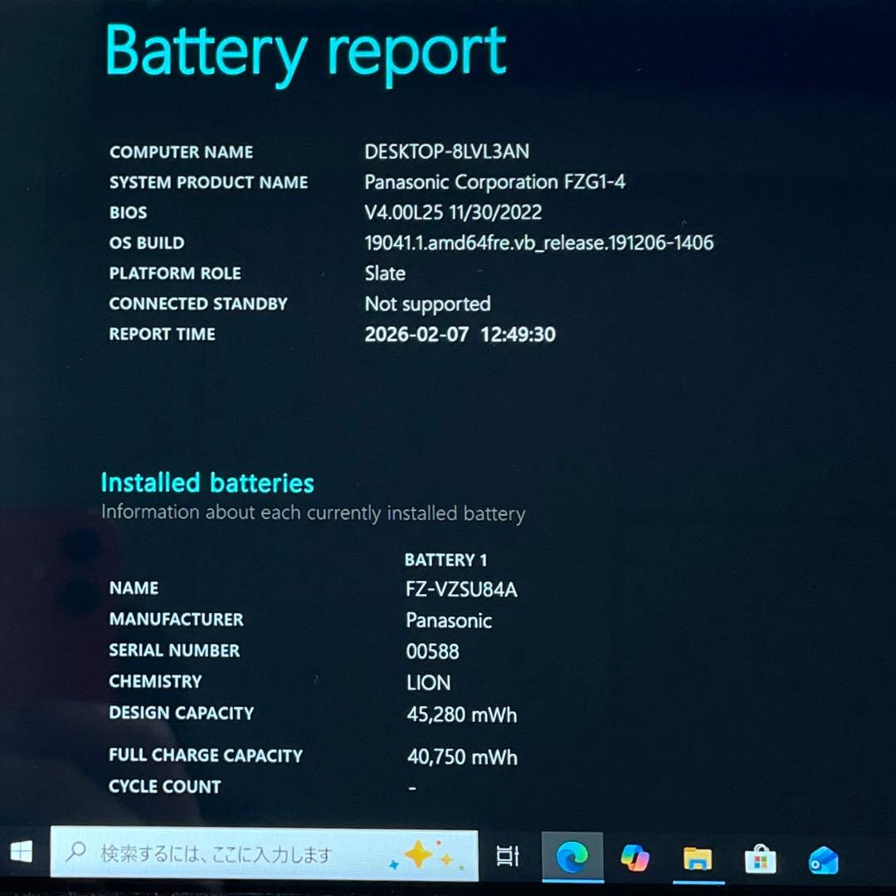Viewport: 896px width, 896px height.
Task: Open File Explorer from the taskbar
Action: click(698, 859)
